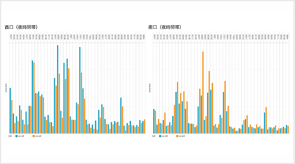The width and height of the screenshot is (295, 164).
Task: Click the 2016年 legend text under 南口 chart
Action: [182, 136]
